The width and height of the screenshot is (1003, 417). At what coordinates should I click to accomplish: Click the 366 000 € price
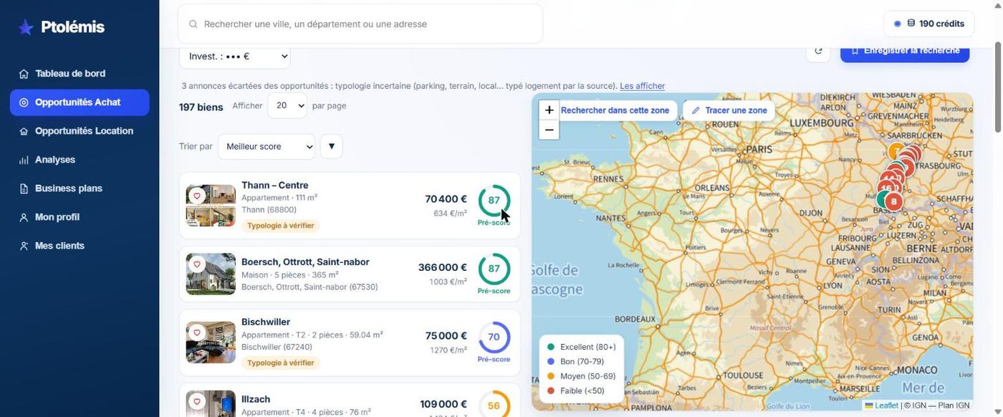tap(443, 267)
